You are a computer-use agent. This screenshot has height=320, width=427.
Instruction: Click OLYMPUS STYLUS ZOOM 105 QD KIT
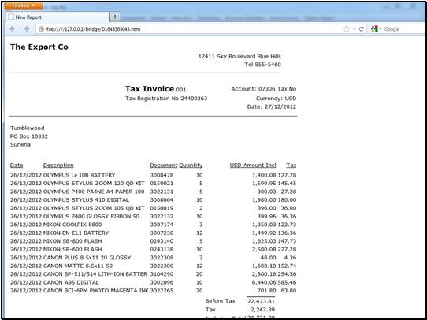(x=94, y=208)
